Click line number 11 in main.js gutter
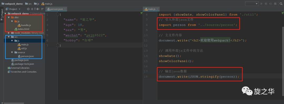 coord(146,40)
